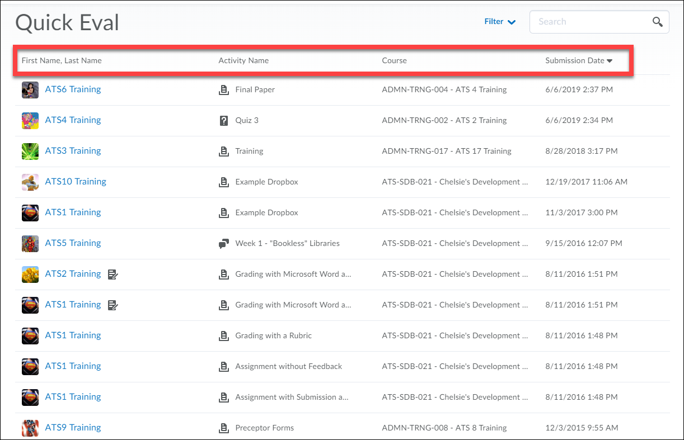Click the assignment icon beside Preceptor Forms

pos(224,428)
